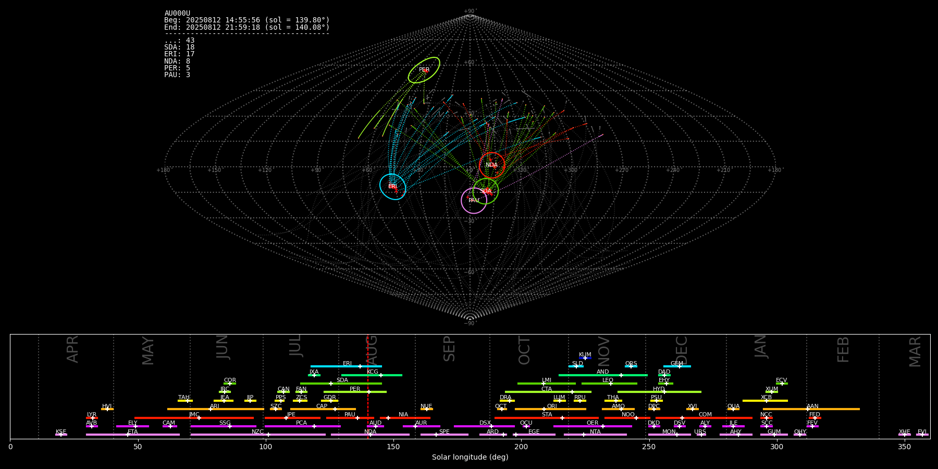Click the 'SDA: 18' legend count
The width and height of the screenshot is (938, 469).
[x=179, y=47]
